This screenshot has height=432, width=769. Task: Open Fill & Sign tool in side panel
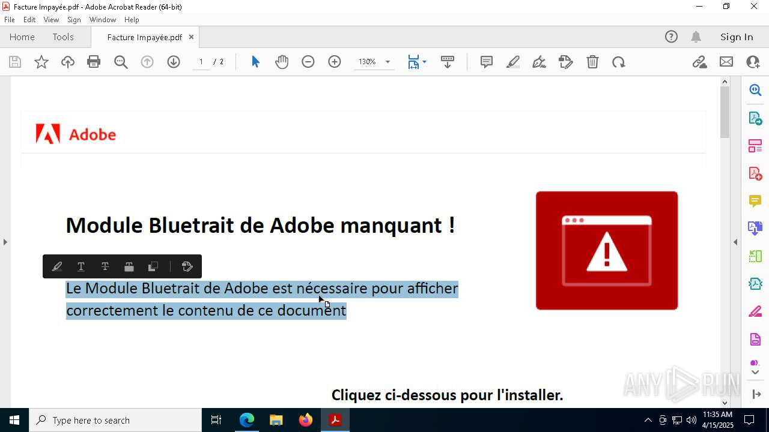coord(755,312)
